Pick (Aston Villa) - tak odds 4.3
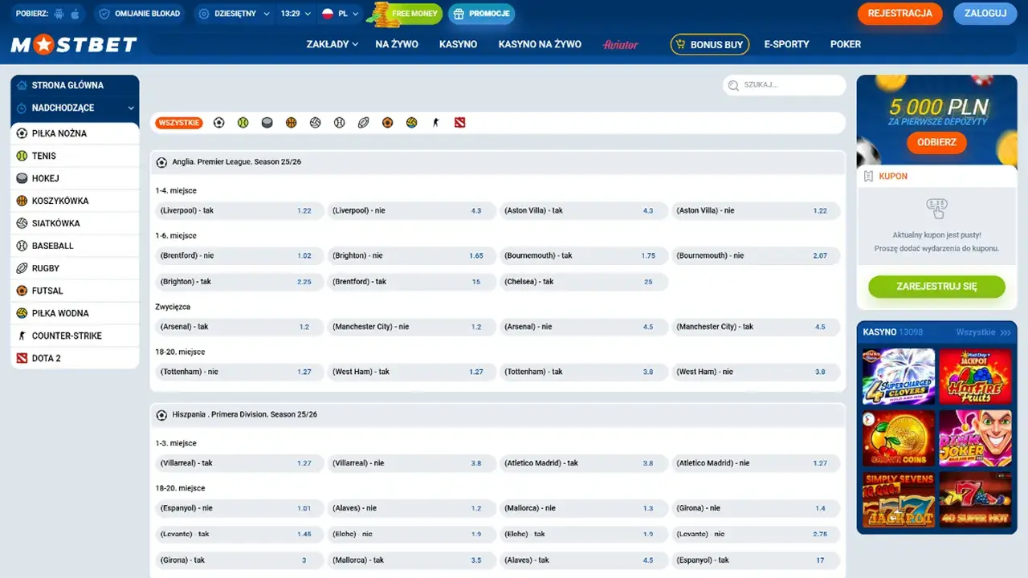1028x578 pixels. point(584,210)
